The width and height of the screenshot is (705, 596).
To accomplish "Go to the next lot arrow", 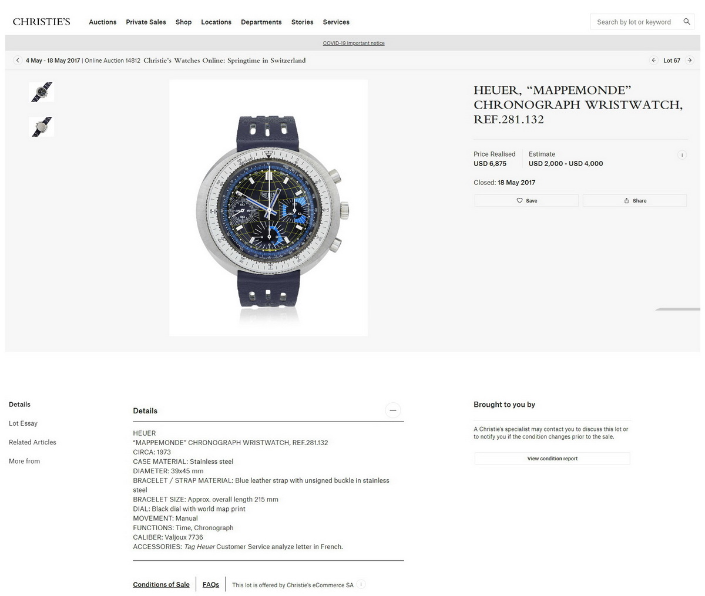I will pos(690,60).
